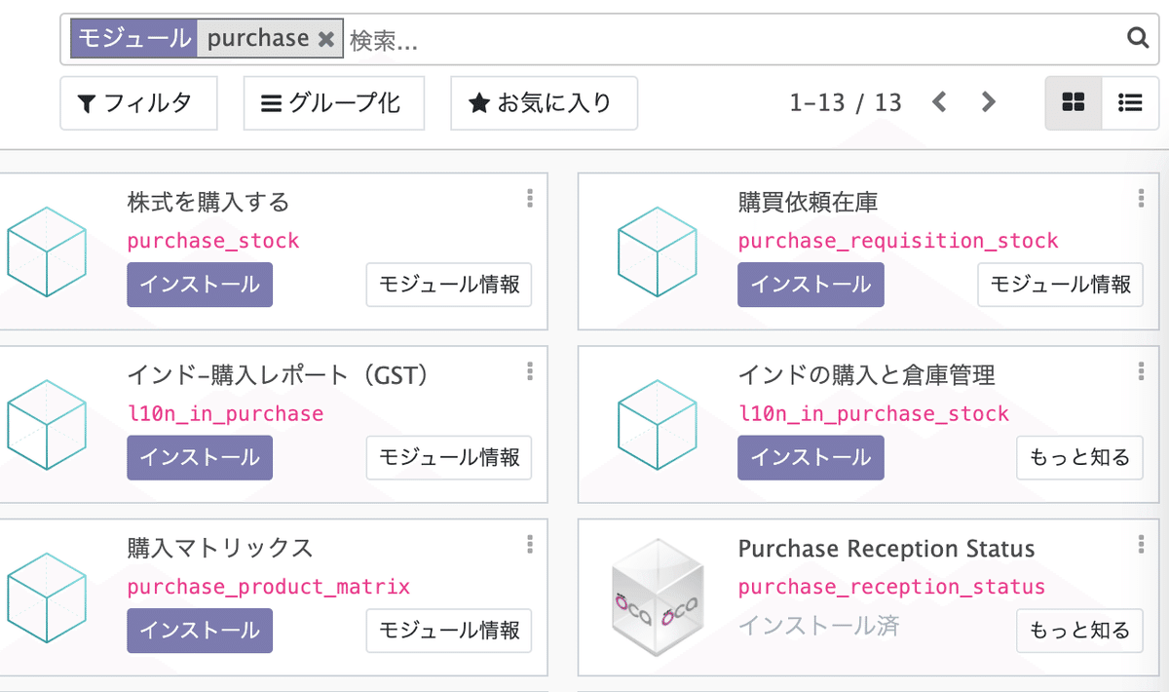Install the purchase_stock module
Image resolution: width=1169 pixels, height=692 pixels.
[199, 285]
